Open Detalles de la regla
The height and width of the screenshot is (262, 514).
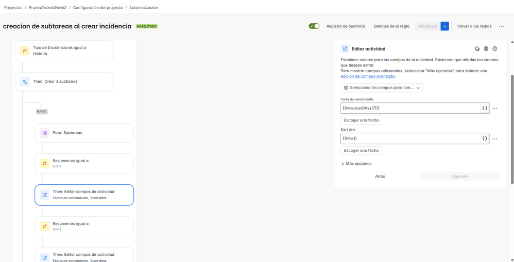[391, 26]
